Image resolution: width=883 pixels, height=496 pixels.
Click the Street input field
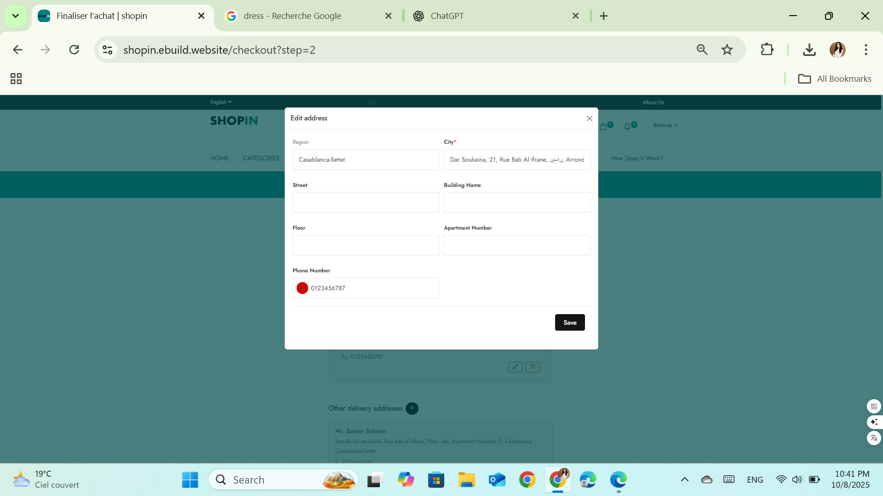click(366, 203)
